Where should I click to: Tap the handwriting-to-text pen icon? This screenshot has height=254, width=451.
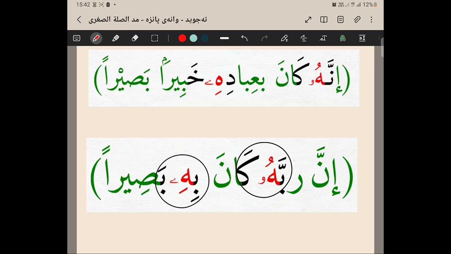point(284,38)
